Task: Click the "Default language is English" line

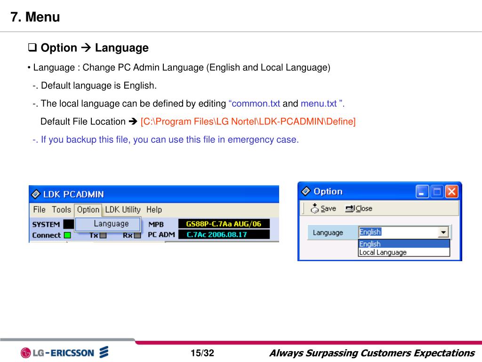Action: pyautogui.click(x=95, y=86)
